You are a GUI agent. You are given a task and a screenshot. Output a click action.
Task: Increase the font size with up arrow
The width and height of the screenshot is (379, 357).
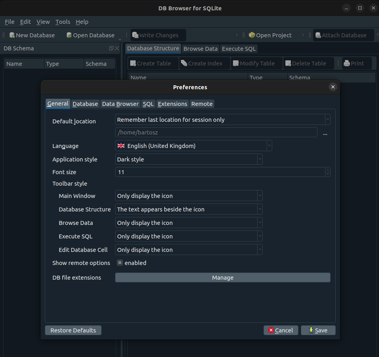[x=328, y=169]
